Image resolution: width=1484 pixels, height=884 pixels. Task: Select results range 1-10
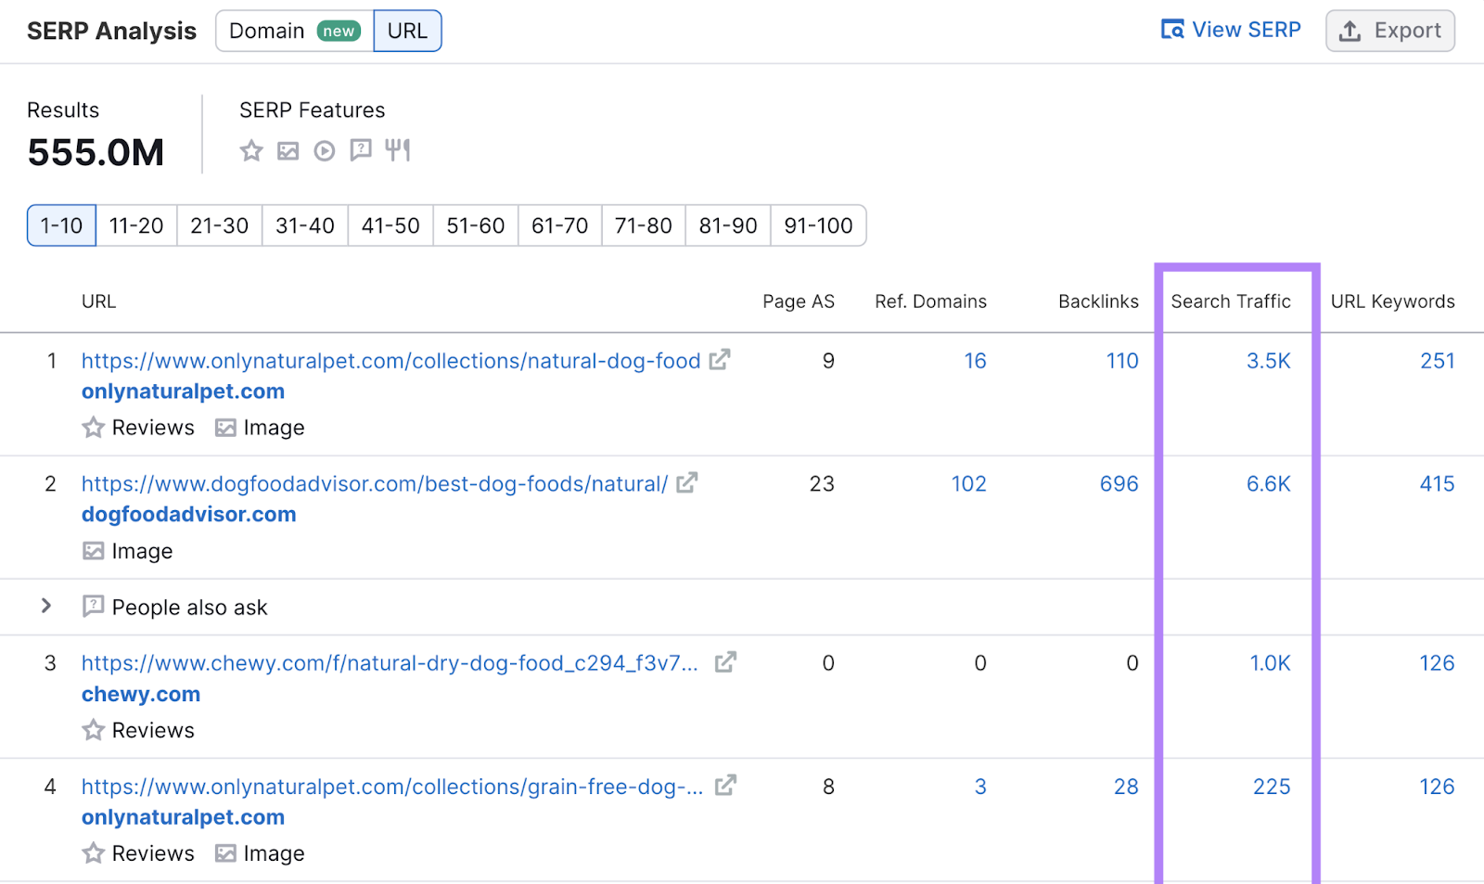pyautogui.click(x=61, y=225)
